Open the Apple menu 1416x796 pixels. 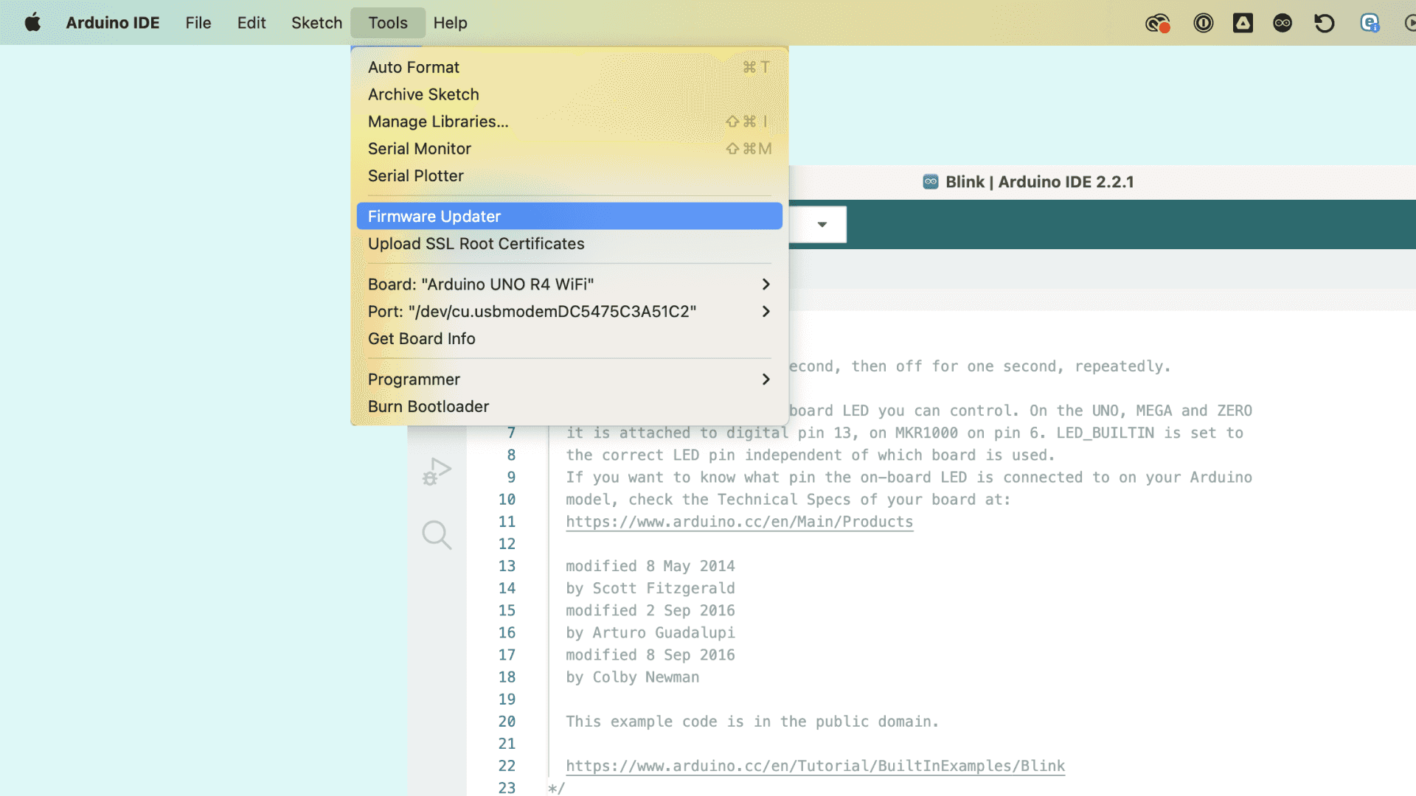[x=32, y=23]
